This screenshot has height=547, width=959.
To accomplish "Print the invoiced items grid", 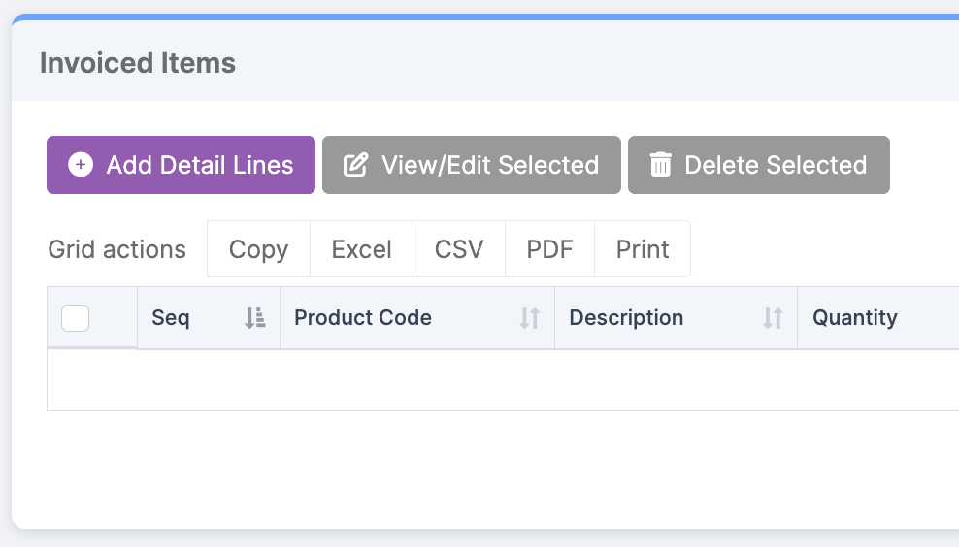I will (x=643, y=248).
